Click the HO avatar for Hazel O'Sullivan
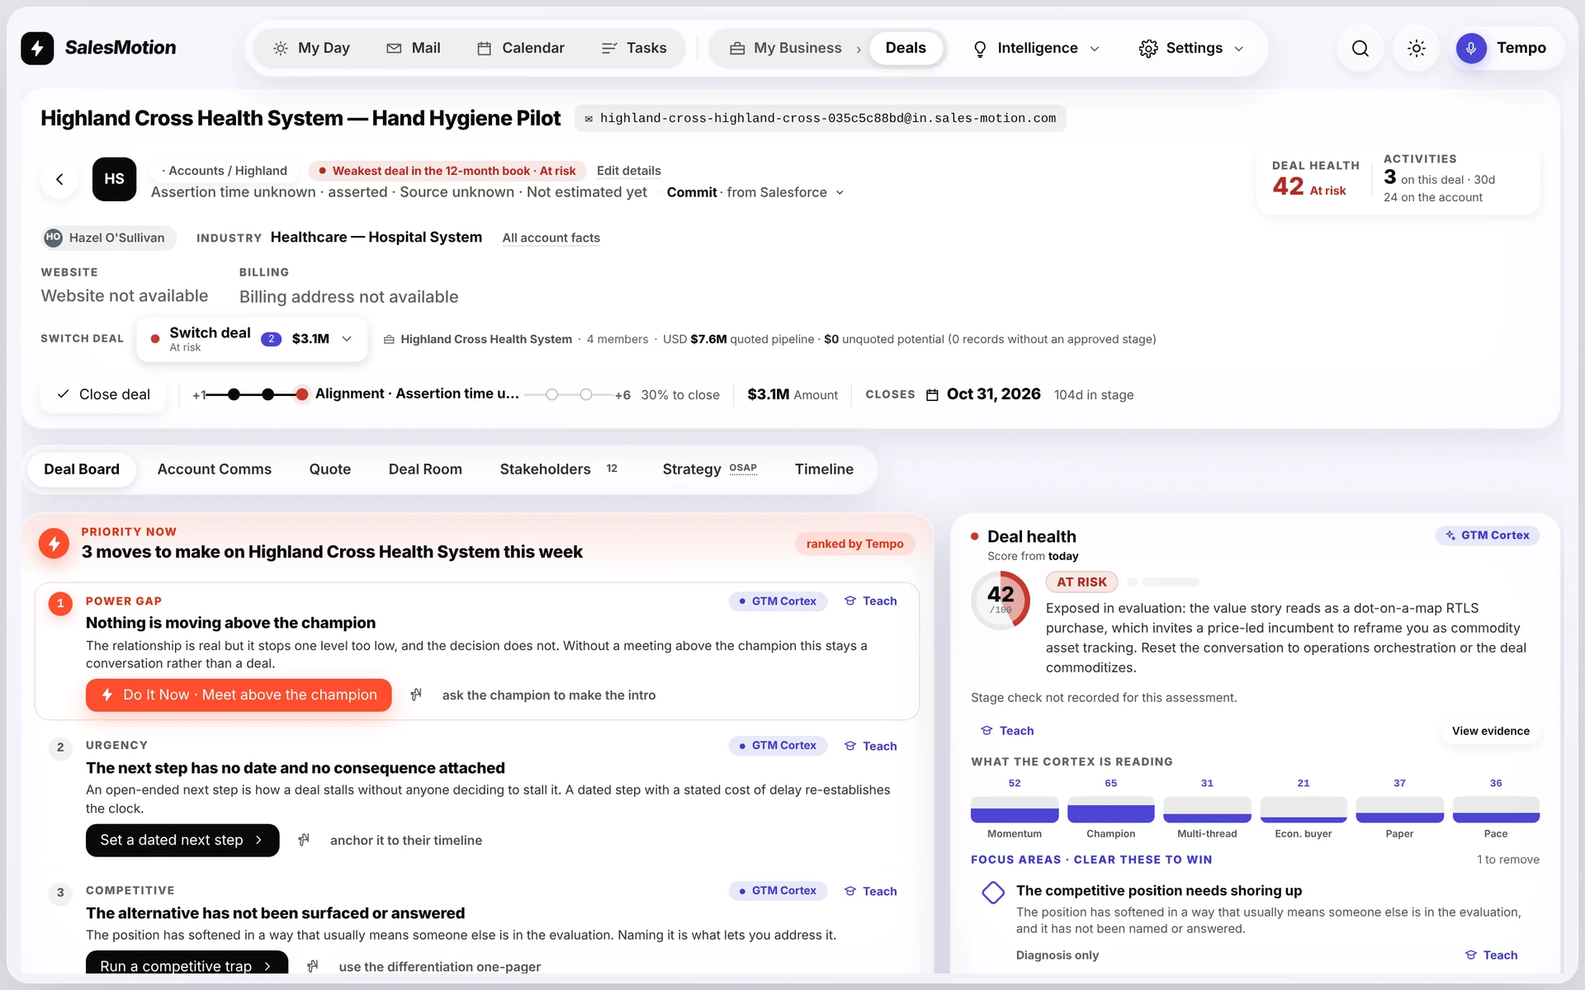 coord(53,238)
